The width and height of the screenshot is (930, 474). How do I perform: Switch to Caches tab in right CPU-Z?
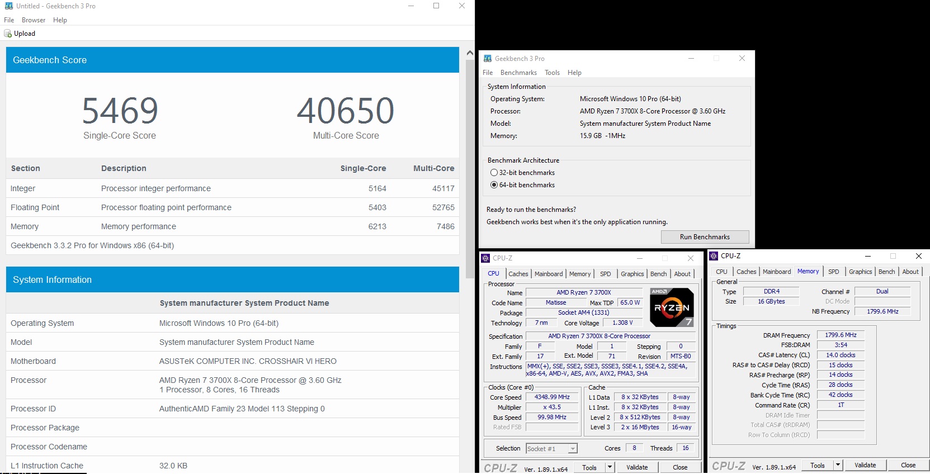(746, 272)
